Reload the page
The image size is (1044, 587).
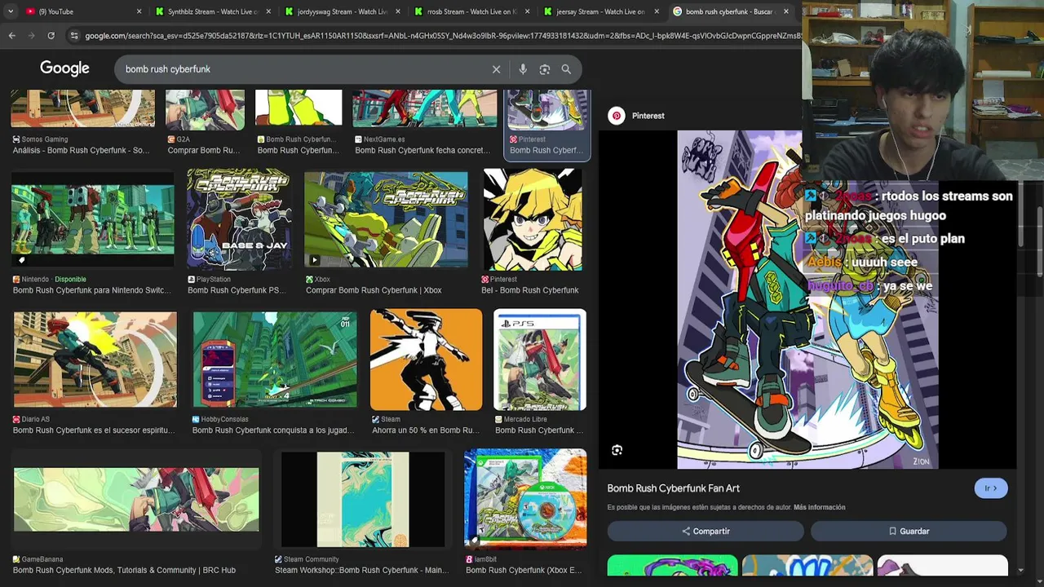click(x=51, y=36)
